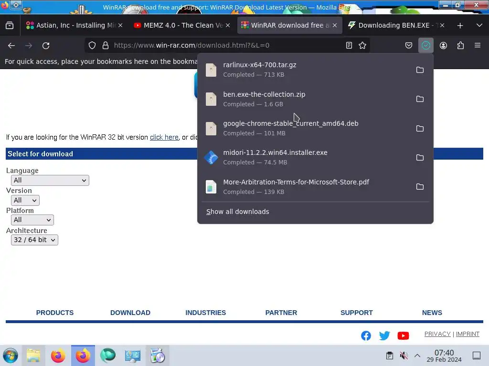Switch to the Astian, Inc tab
The image size is (489, 366).
click(74, 26)
